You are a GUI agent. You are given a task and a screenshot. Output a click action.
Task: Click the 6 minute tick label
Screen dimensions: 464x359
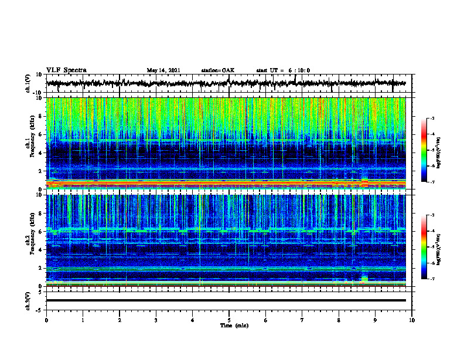(266, 320)
